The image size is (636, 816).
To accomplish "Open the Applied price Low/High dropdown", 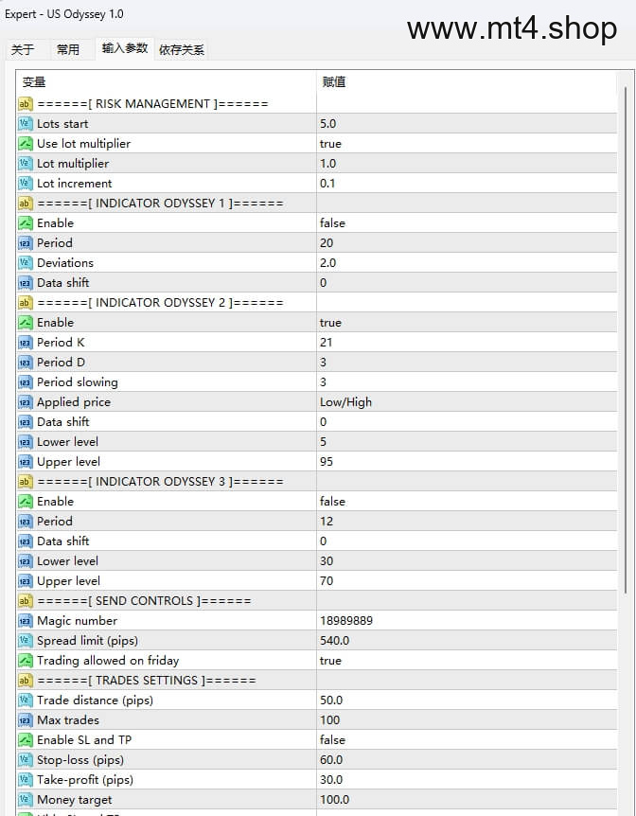I will pyautogui.click(x=467, y=402).
